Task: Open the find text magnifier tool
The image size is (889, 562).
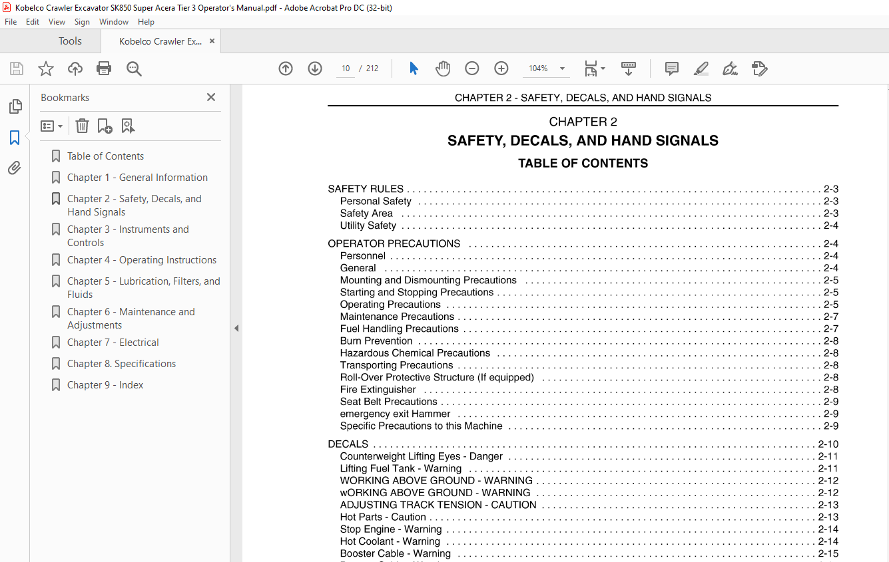Action: pos(134,69)
